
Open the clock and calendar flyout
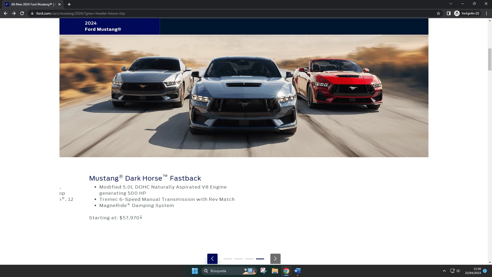pos(473,271)
